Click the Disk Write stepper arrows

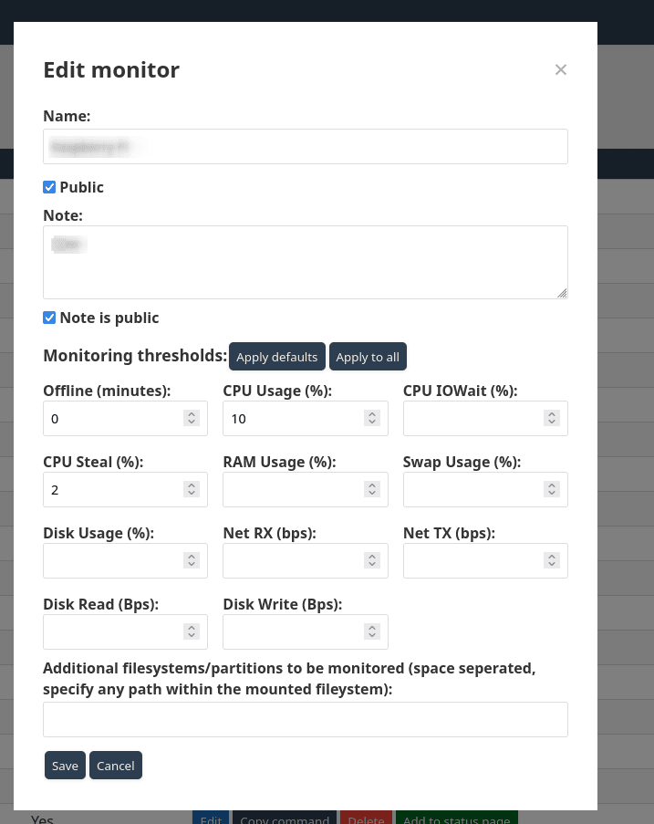pos(371,631)
